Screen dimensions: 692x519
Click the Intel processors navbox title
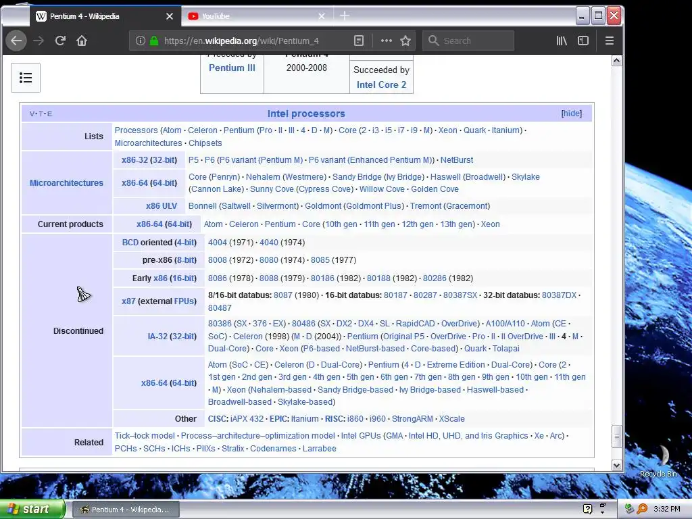coord(306,114)
